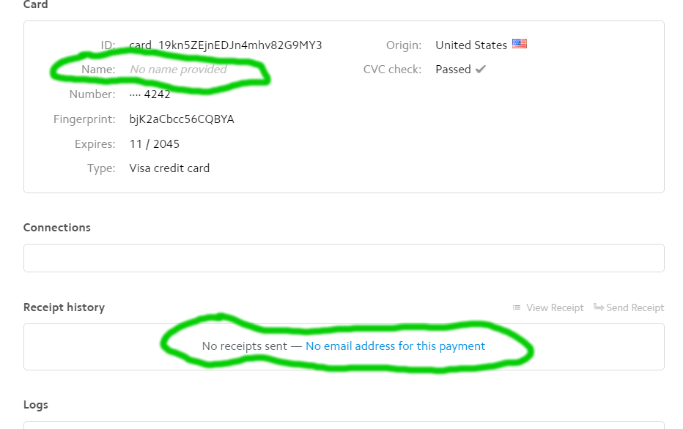Click the 'United States' origin text
The height and width of the screenshot is (429, 683).
[471, 45]
